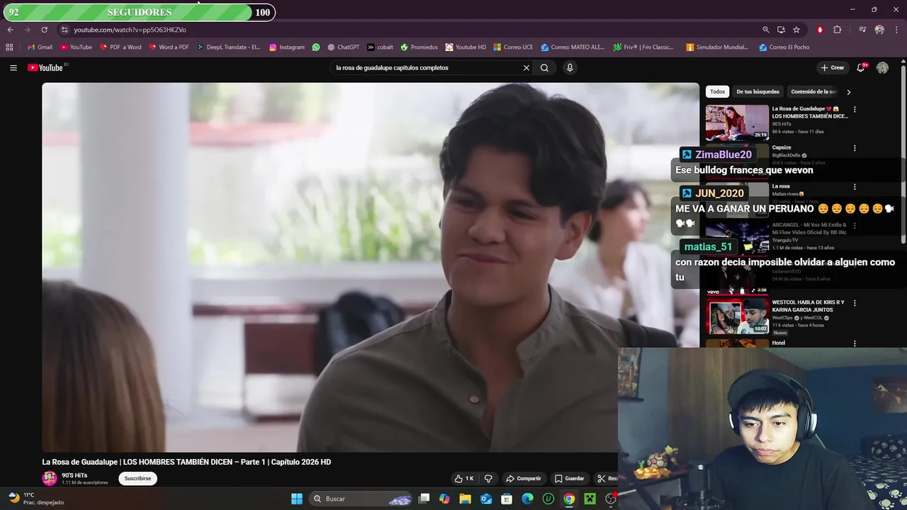Save video with Guardar button
This screenshot has width=907, height=510.
point(570,479)
